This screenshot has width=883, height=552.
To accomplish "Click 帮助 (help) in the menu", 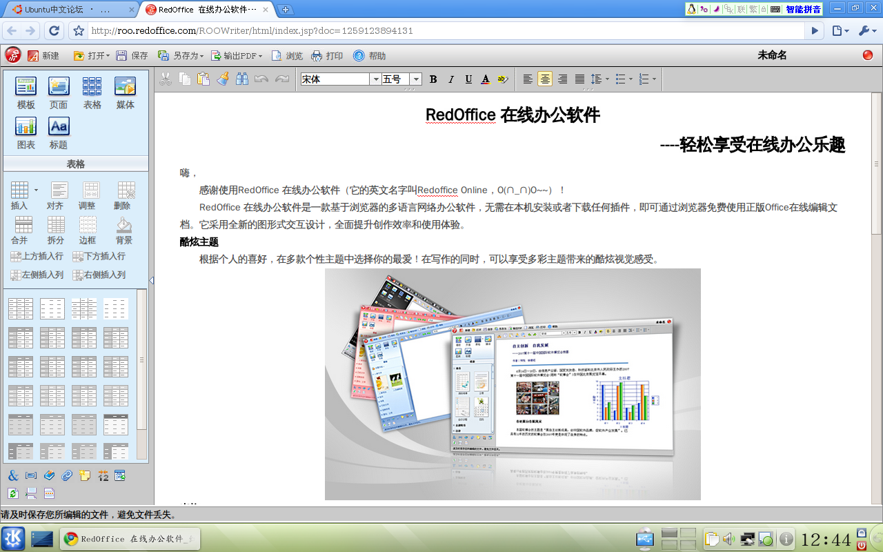I will pyautogui.click(x=369, y=56).
